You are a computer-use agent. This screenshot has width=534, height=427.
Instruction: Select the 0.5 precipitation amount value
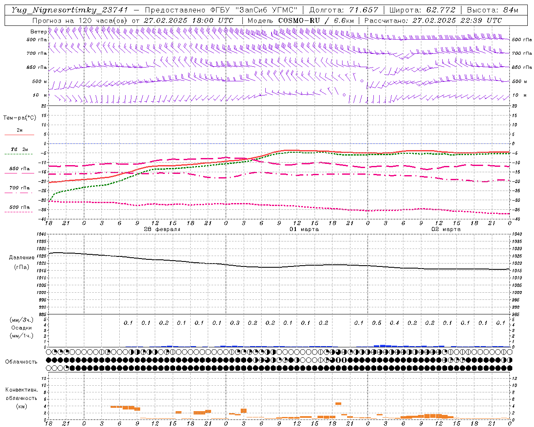pyautogui.click(x=377, y=323)
